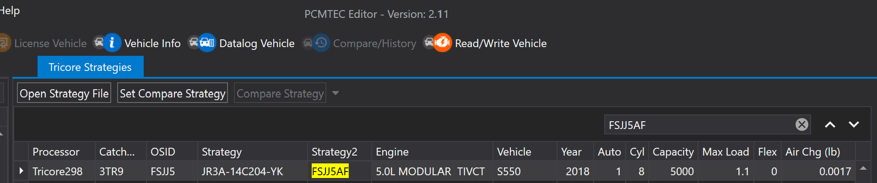Expand the Tricore298 row arrow
This screenshot has width=877, height=183.
[21, 171]
